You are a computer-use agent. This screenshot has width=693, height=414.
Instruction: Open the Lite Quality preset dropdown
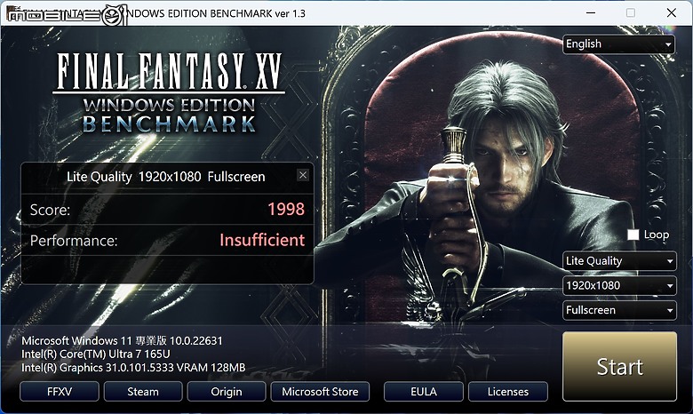(x=619, y=261)
